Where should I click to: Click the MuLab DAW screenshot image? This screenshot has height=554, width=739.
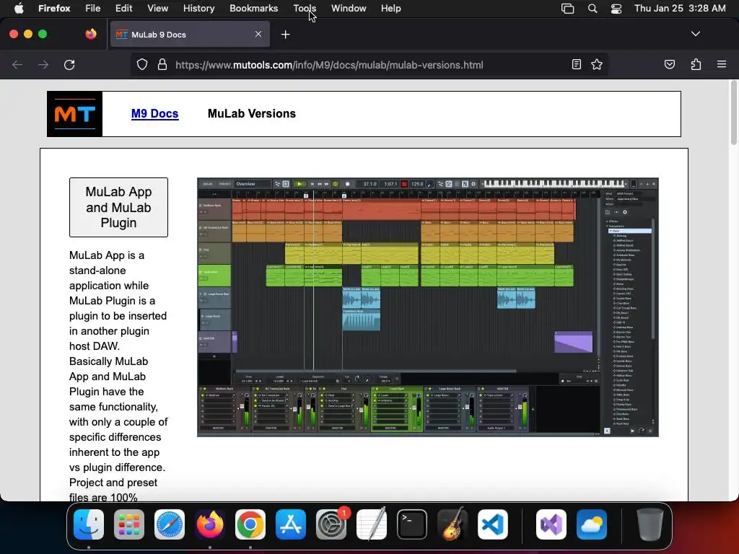coord(427,307)
